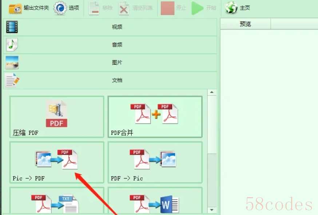The image size is (318, 215).
Task: Click the 'PDF -> Pic' label text
Action: (x=127, y=178)
